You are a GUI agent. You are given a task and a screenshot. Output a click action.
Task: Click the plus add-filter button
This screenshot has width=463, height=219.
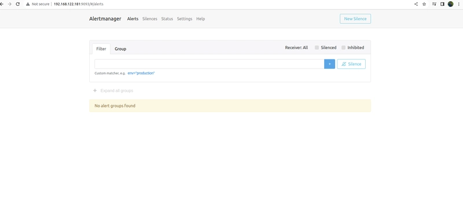[x=329, y=64]
